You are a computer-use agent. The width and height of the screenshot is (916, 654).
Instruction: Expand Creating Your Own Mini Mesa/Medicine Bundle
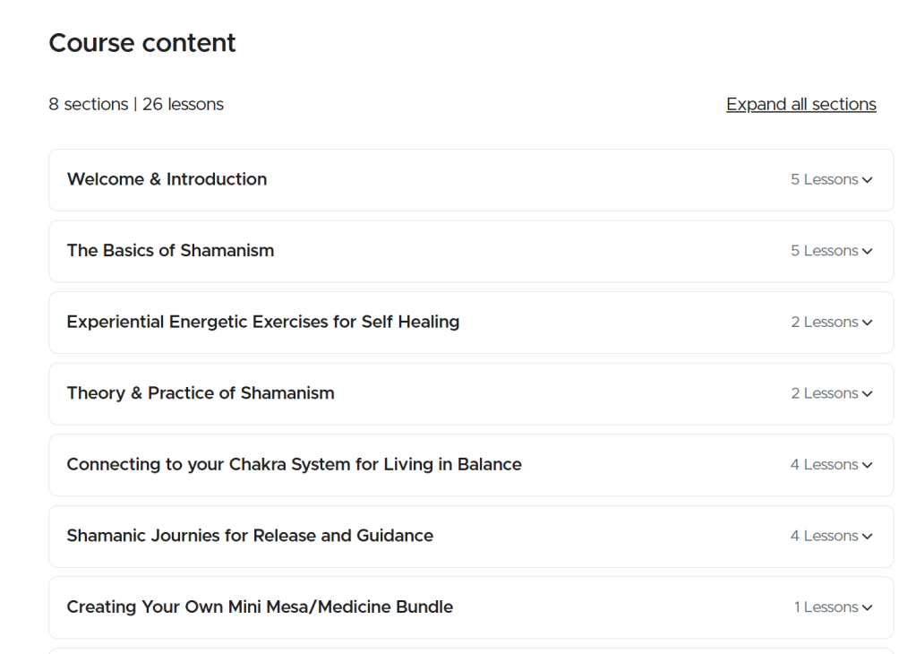pyautogui.click(x=260, y=607)
